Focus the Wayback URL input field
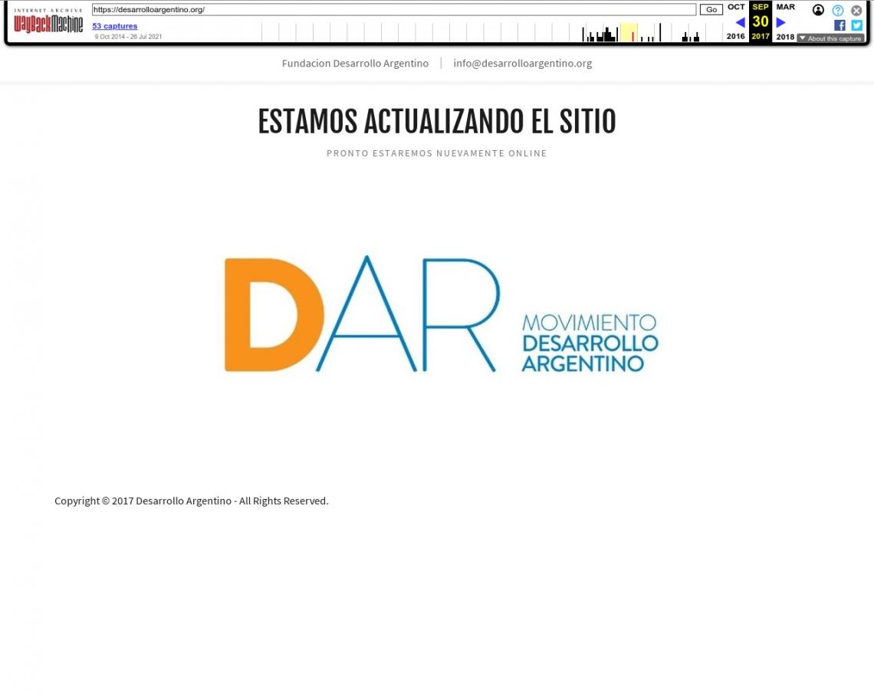The width and height of the screenshot is (874, 699). (394, 9)
